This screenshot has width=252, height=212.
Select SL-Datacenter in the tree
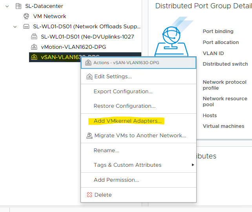(44, 6)
